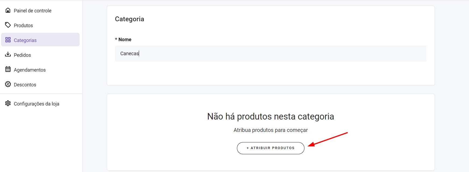
Task: Click the Categoria card heading
Action: [x=130, y=19]
